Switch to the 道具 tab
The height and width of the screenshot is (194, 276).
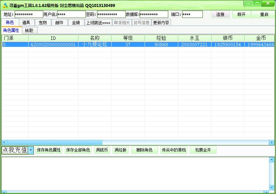point(26,23)
